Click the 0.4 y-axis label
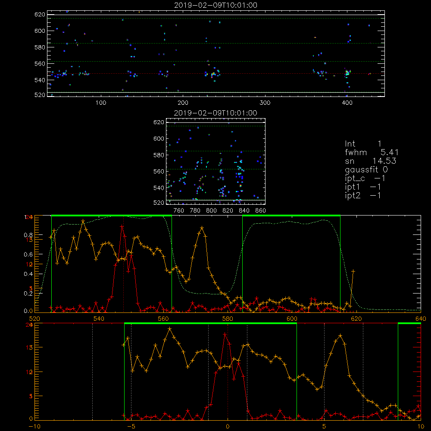Viewport: 431px width, 431px height. click(28, 274)
